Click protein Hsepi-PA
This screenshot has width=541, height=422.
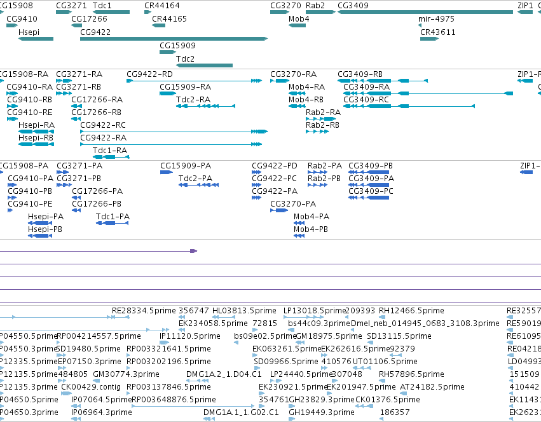(x=46, y=217)
